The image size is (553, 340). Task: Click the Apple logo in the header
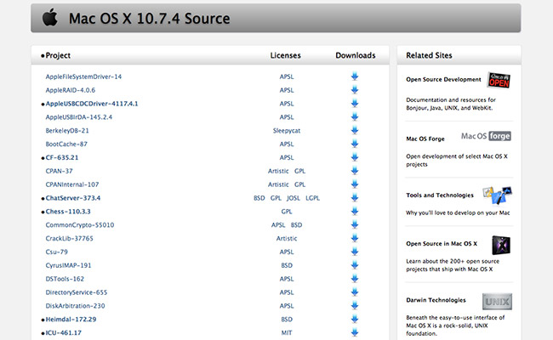pyautogui.click(x=50, y=18)
